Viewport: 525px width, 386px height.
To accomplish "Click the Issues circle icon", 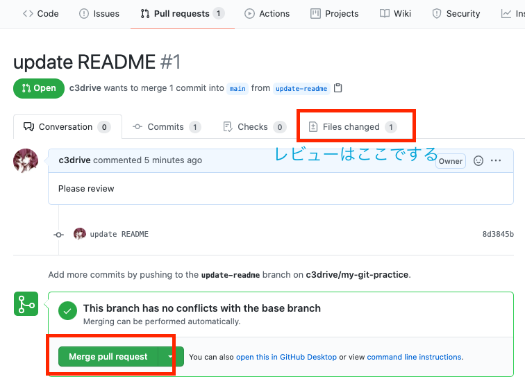I will (84, 14).
